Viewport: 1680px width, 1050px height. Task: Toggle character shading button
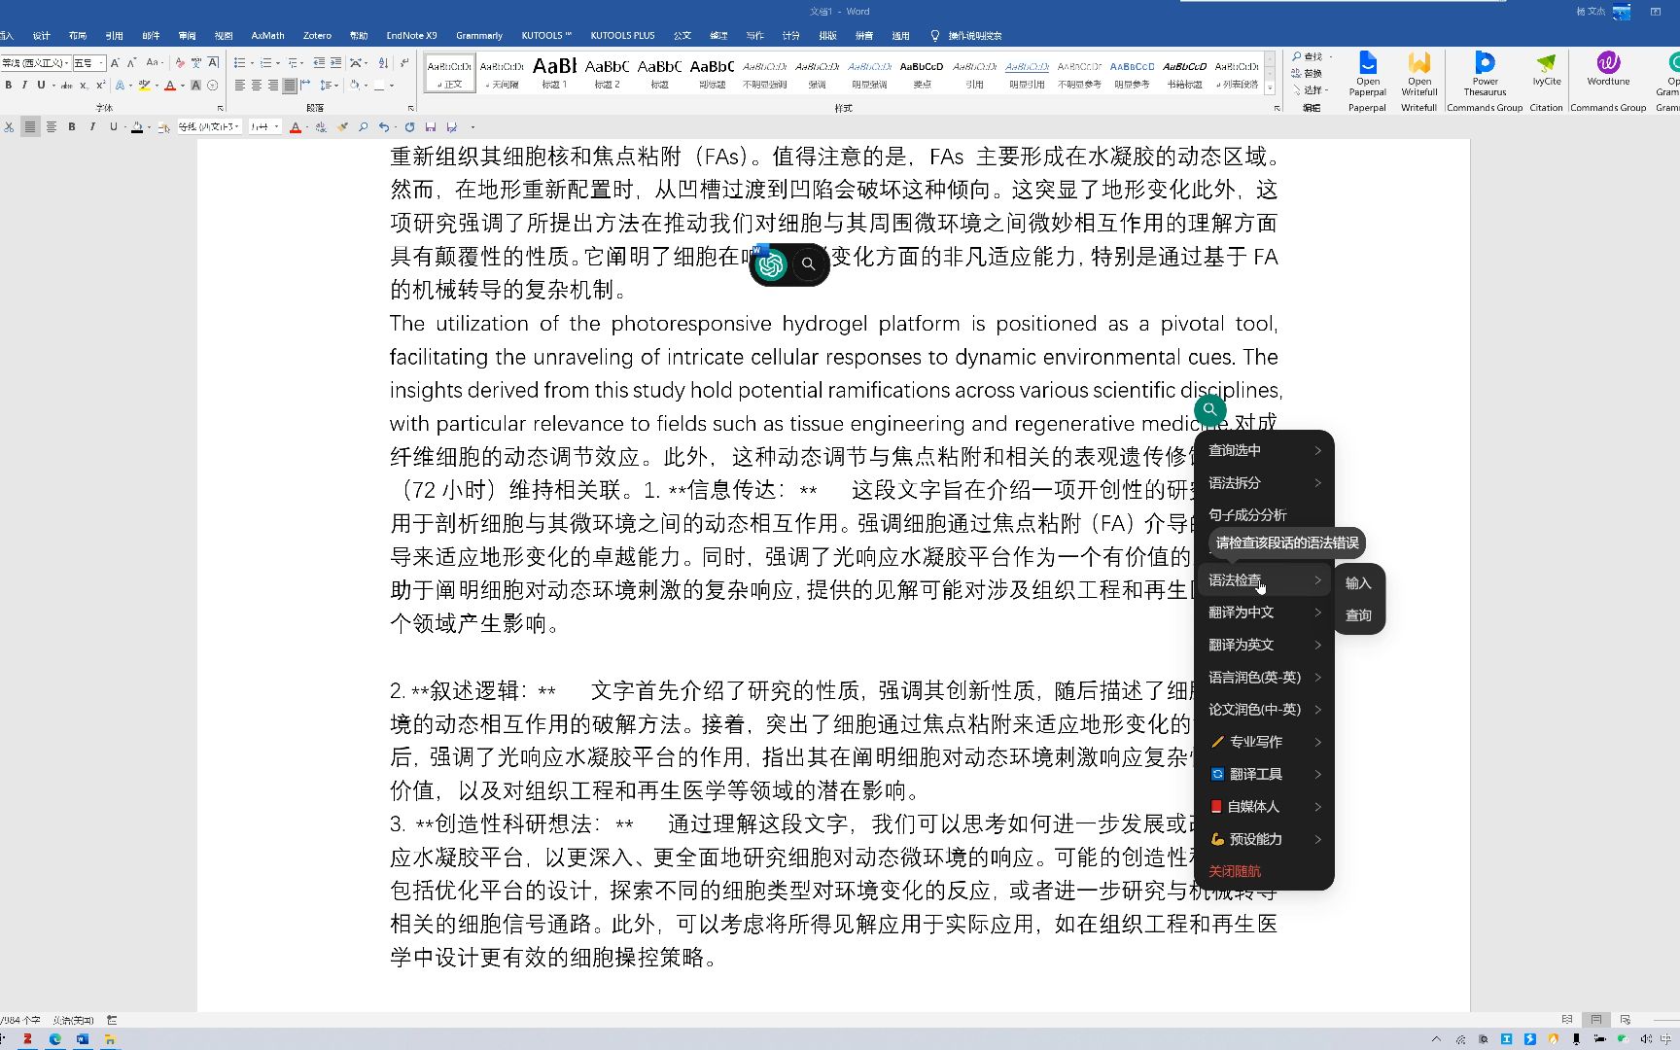tap(195, 86)
